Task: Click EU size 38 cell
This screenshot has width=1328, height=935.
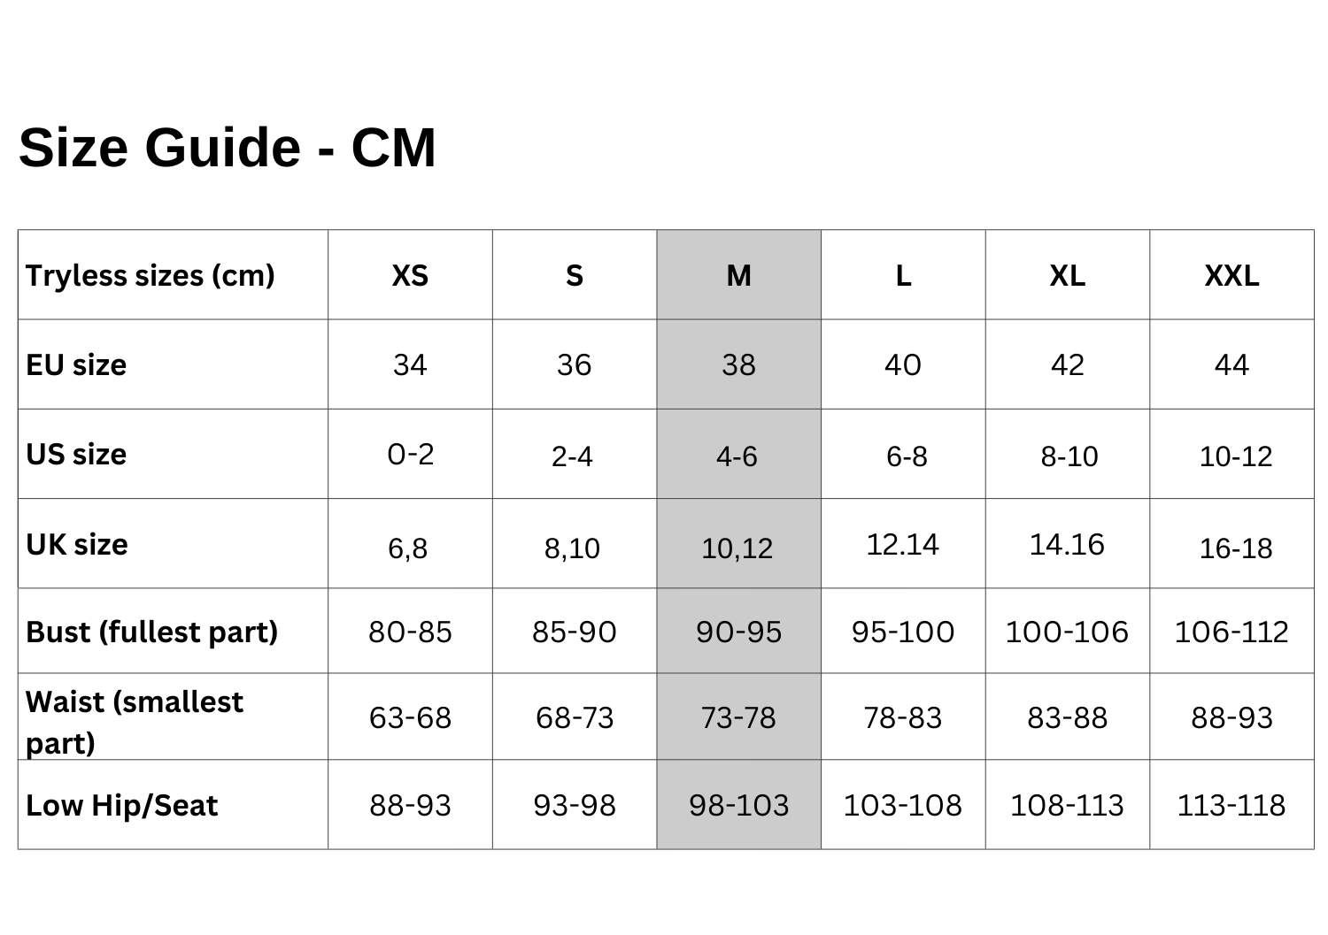Action: click(738, 365)
